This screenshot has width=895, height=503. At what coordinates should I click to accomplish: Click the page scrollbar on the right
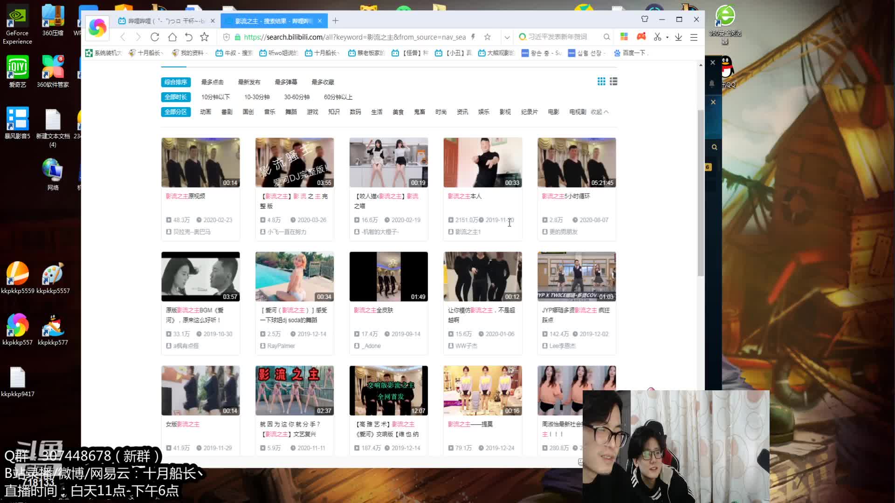point(700,196)
